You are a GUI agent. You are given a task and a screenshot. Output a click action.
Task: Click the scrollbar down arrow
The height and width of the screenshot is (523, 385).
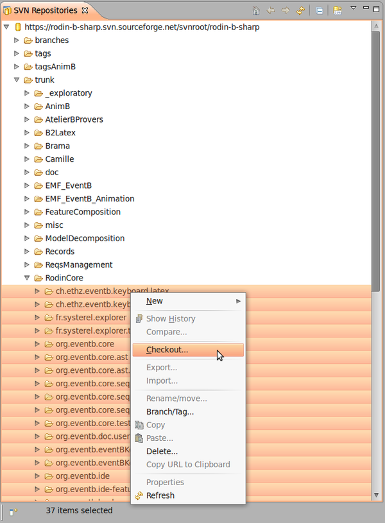(376, 495)
